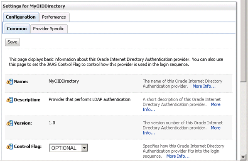Open the Provider Specific sub-tab
The height and width of the screenshot is (161, 248).
[49, 29]
